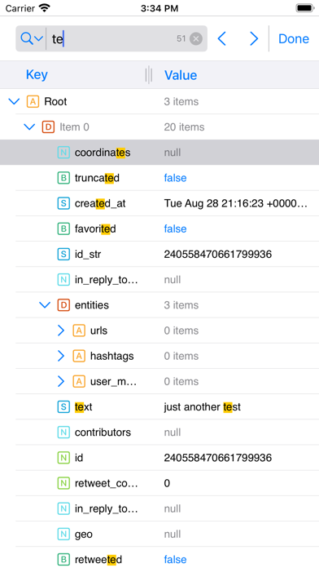
Task: Select the 'just another test' value
Action: 203,406
